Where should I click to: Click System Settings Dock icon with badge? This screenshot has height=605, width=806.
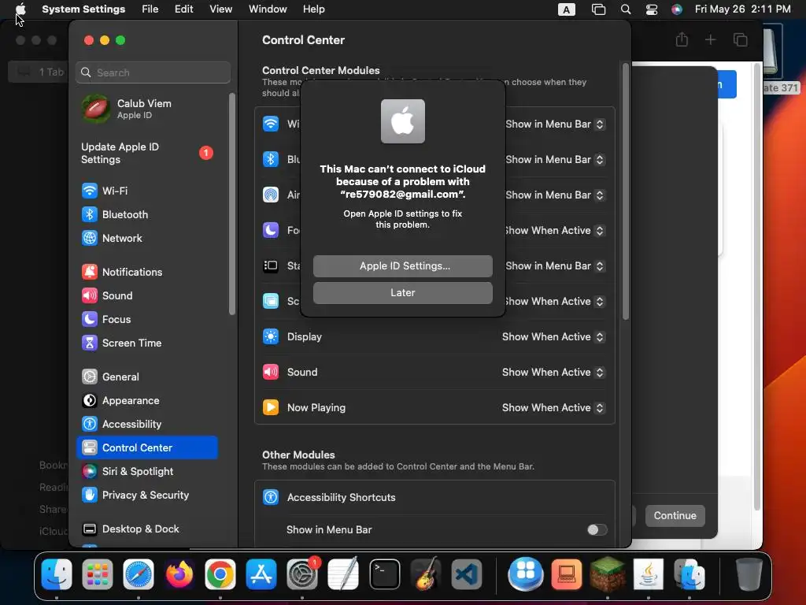tap(302, 574)
